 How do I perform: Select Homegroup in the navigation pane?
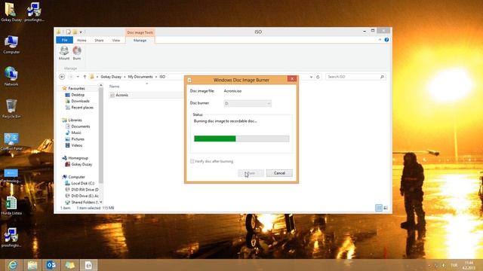78,158
